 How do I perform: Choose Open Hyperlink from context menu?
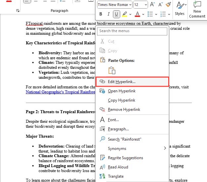tap(132, 91)
